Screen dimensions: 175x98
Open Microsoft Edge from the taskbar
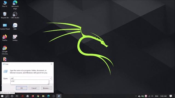(x=48, y=96)
